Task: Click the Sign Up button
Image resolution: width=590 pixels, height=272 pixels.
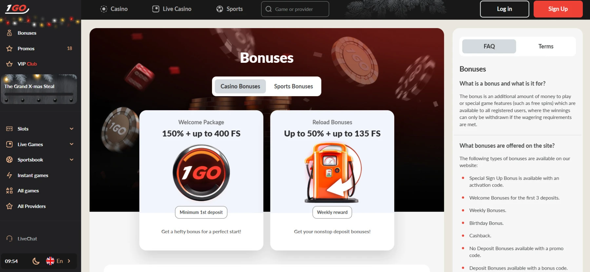Action: (x=558, y=9)
